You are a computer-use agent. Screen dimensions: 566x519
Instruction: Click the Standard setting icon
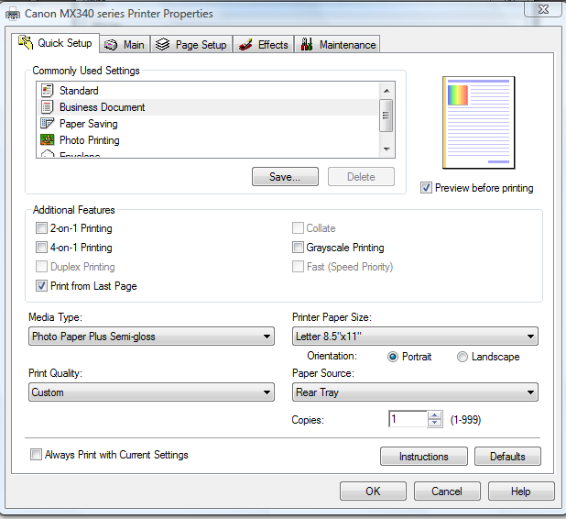tap(48, 91)
